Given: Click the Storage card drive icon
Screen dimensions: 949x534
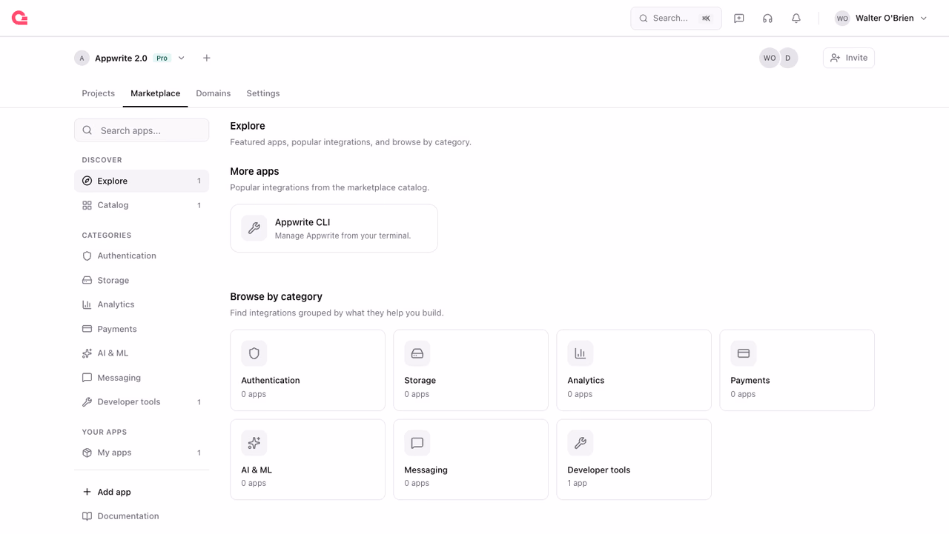Looking at the screenshot, I should click(417, 354).
